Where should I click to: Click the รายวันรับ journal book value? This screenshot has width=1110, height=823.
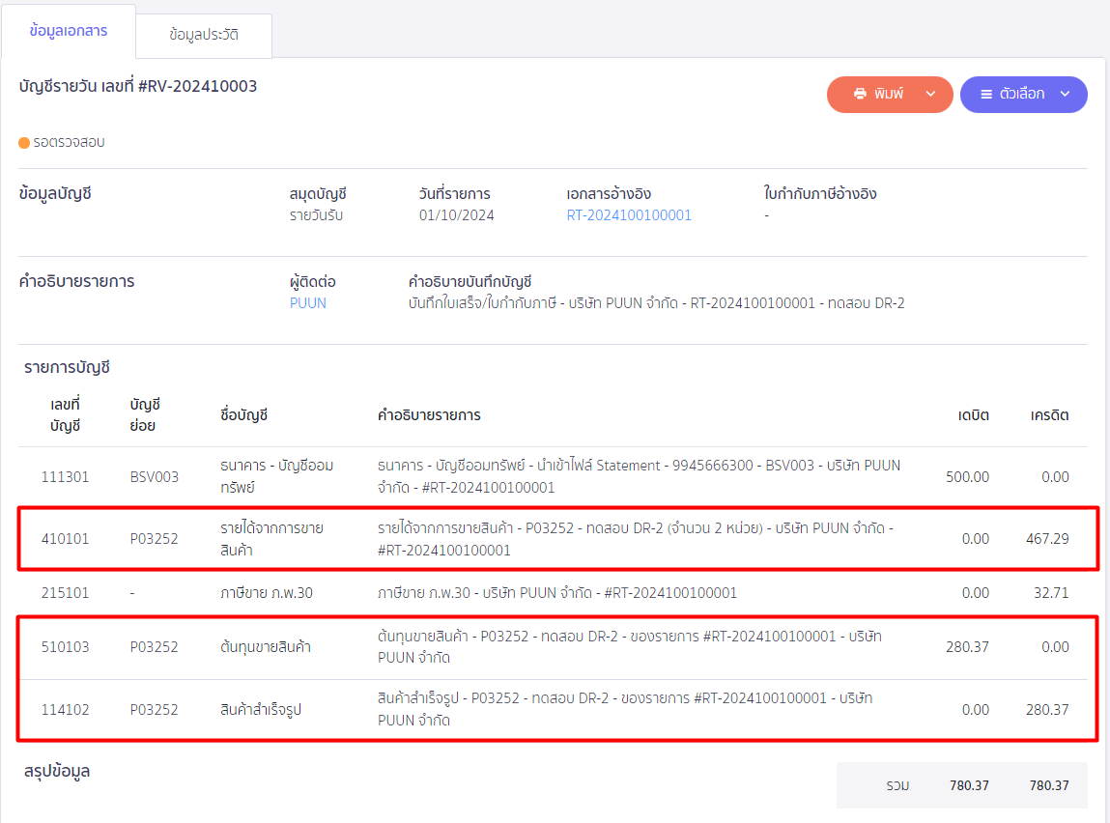[317, 215]
